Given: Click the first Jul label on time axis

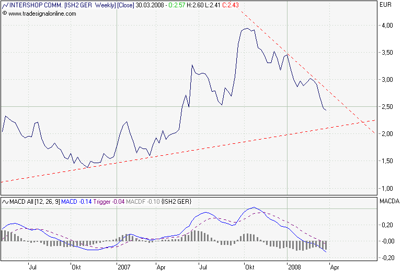Looking at the screenshot, I should click(32, 267).
